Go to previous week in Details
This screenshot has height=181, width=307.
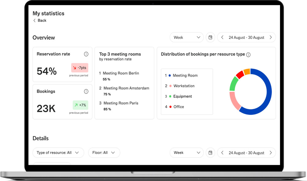click(222, 153)
